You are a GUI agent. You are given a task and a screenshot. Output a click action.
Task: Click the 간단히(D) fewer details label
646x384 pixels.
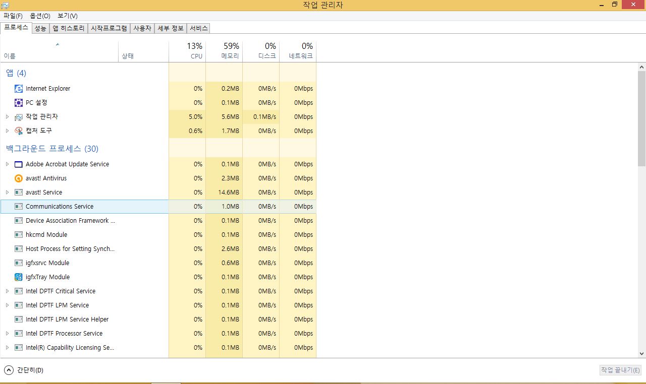click(x=30, y=370)
